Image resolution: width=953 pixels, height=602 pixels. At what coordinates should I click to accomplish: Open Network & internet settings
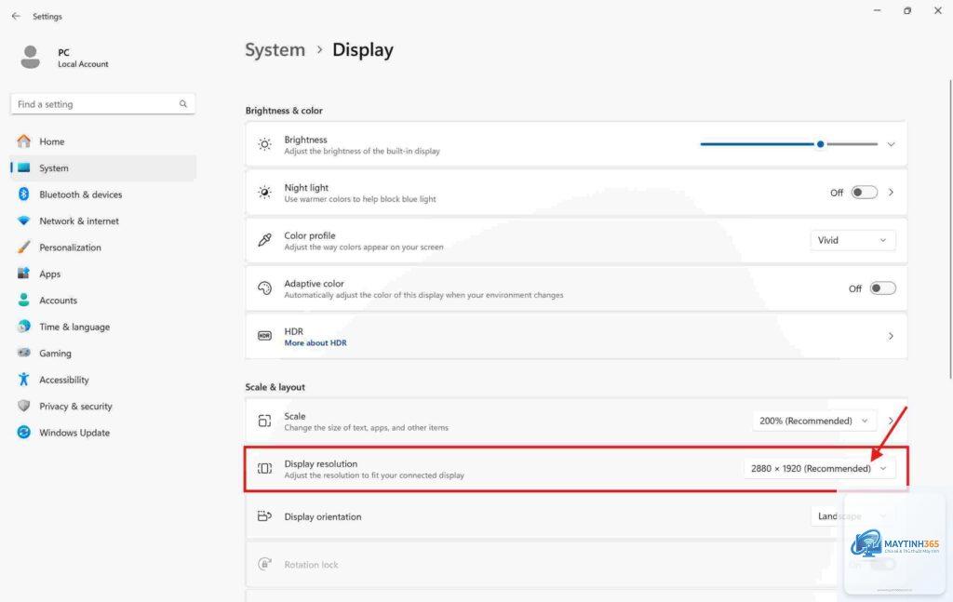tap(103, 221)
